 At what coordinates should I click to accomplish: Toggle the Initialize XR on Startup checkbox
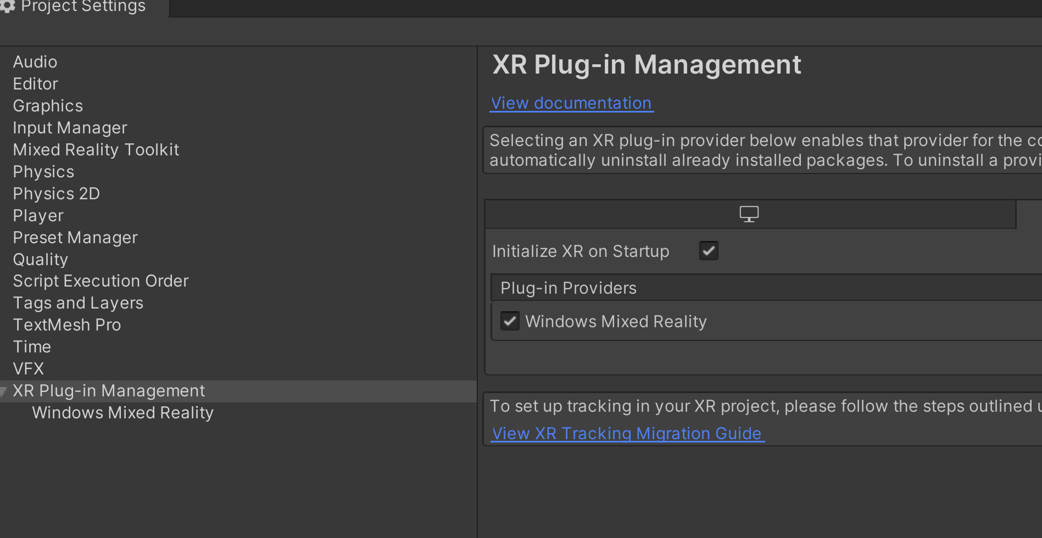pos(709,251)
